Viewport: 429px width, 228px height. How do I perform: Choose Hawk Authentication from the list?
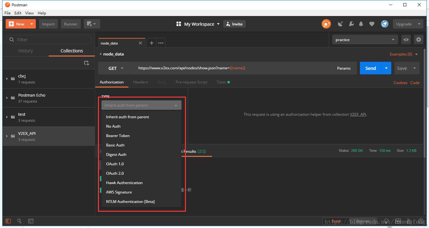click(141, 183)
